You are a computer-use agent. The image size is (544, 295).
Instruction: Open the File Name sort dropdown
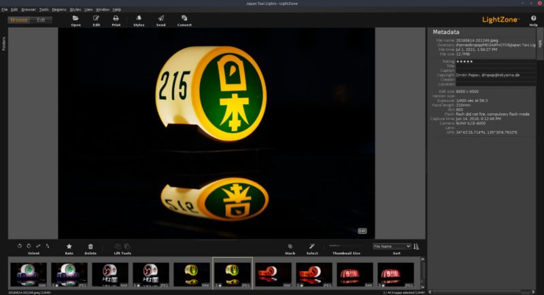click(392, 246)
